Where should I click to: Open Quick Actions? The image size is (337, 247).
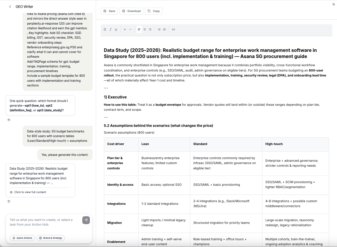tap(22, 238)
